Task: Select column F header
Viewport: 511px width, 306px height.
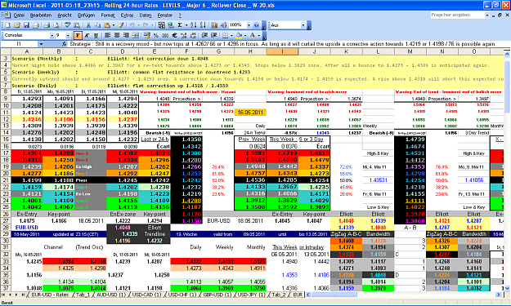Action: [x=186, y=51]
